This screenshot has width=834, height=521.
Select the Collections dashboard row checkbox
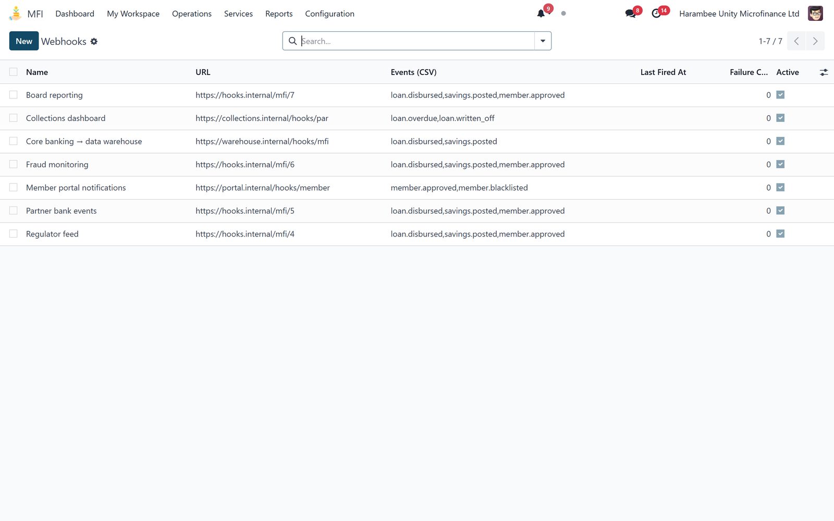pyautogui.click(x=14, y=118)
